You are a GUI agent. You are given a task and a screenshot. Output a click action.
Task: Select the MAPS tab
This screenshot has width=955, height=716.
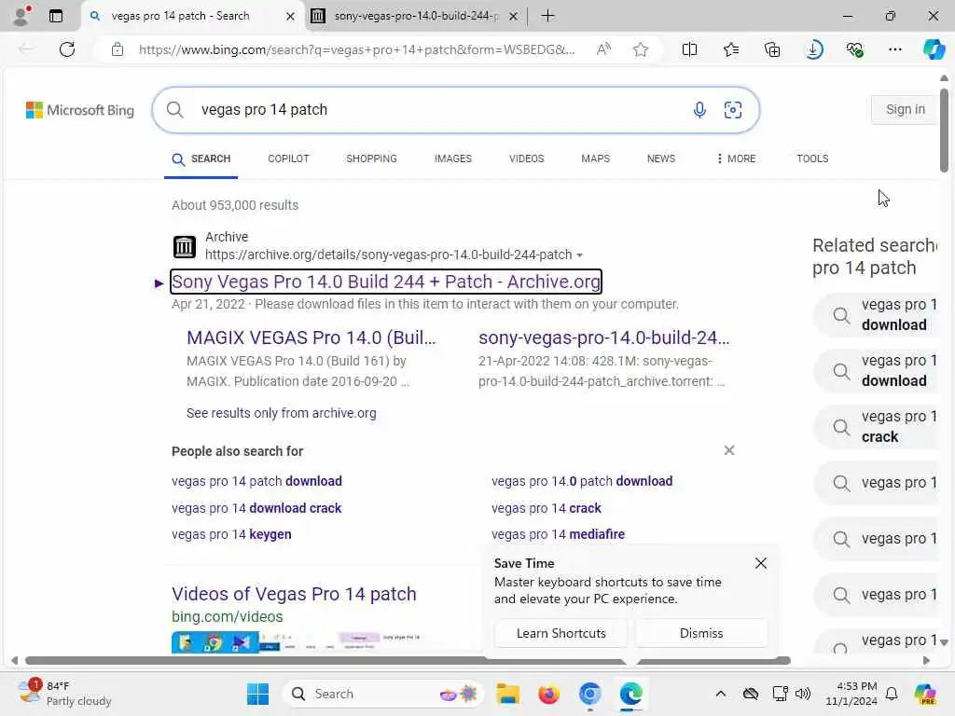pos(595,158)
